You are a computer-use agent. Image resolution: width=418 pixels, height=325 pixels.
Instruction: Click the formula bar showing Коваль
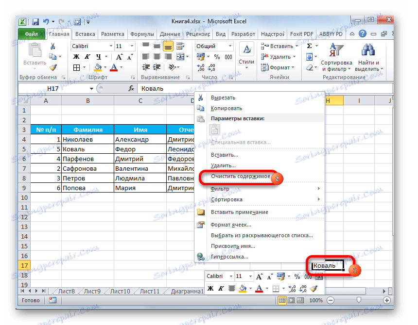coord(264,89)
